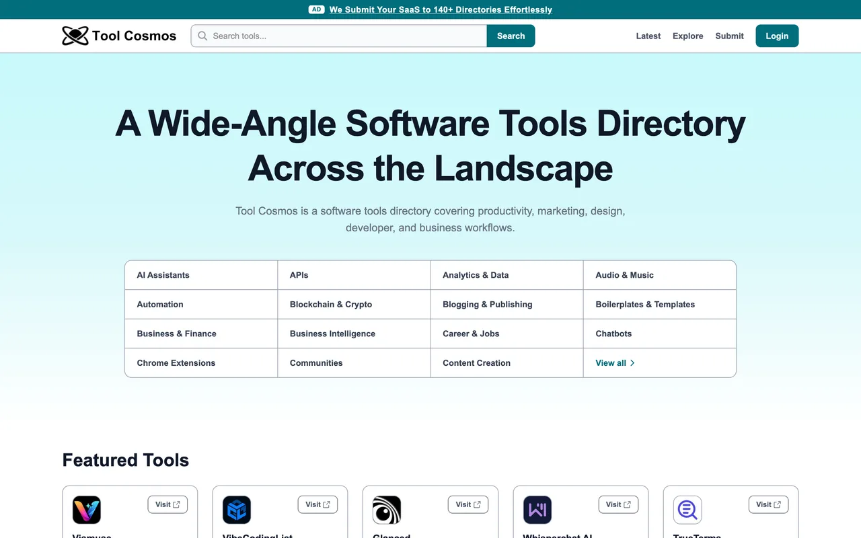Open the Latest page in navigation
Viewport: 861px width, 538px height.
648,36
